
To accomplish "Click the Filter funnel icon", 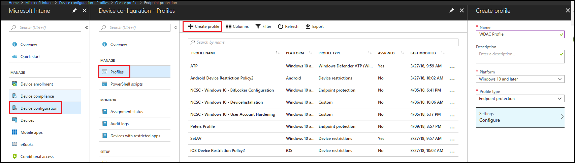I will (x=258, y=26).
